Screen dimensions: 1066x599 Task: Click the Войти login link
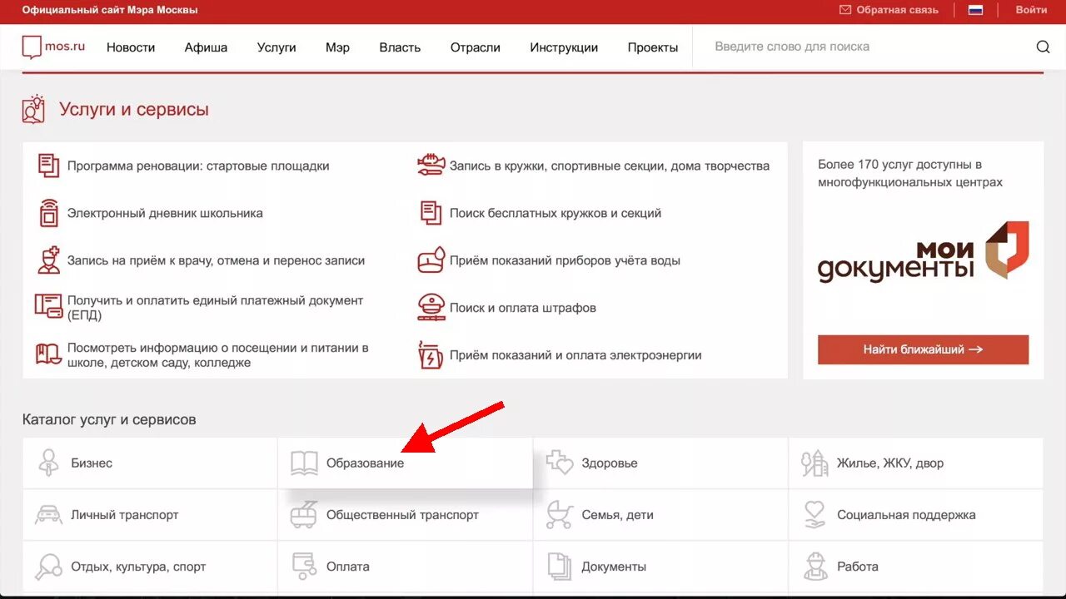pyautogui.click(x=1031, y=10)
